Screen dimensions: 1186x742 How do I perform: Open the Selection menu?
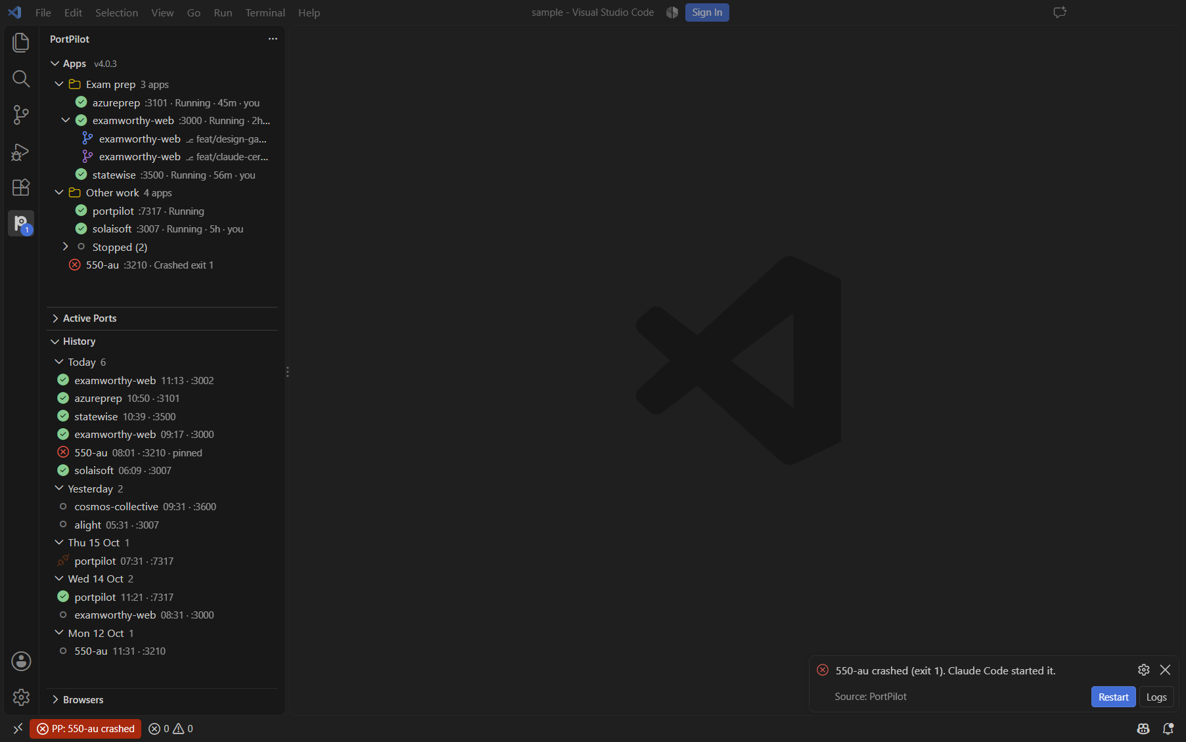point(116,12)
